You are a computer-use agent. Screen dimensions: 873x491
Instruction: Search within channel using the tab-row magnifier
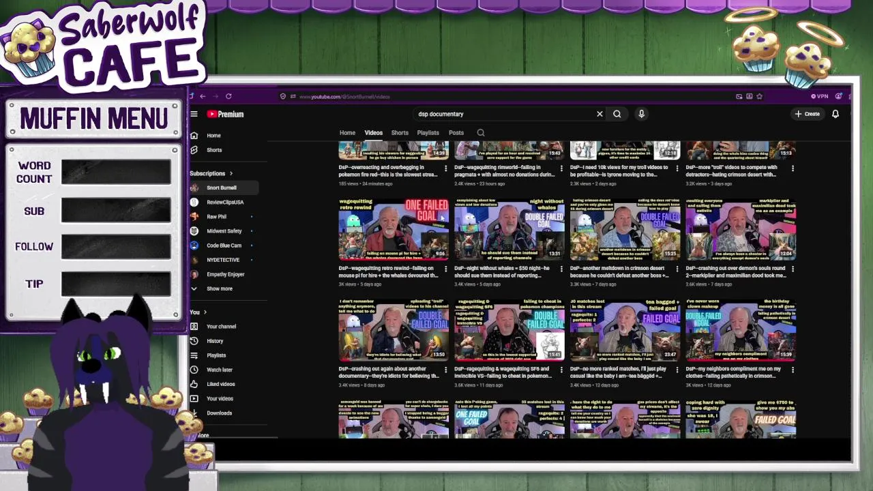[481, 133]
